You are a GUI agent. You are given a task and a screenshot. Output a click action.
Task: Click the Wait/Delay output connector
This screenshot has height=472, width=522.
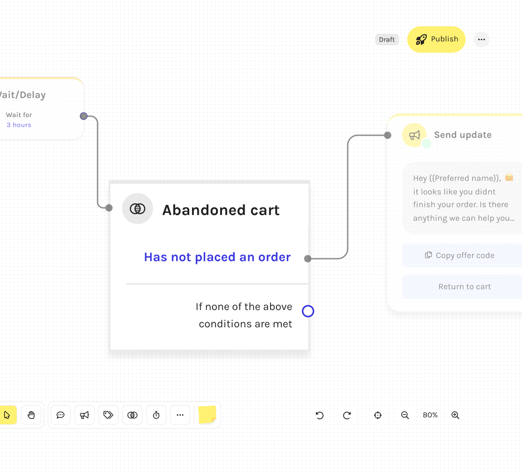(x=84, y=116)
